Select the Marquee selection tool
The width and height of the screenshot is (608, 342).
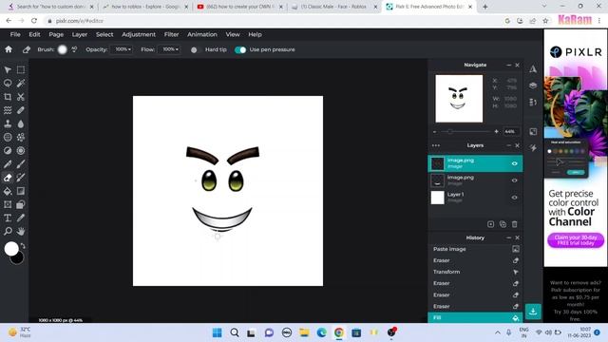pos(21,69)
